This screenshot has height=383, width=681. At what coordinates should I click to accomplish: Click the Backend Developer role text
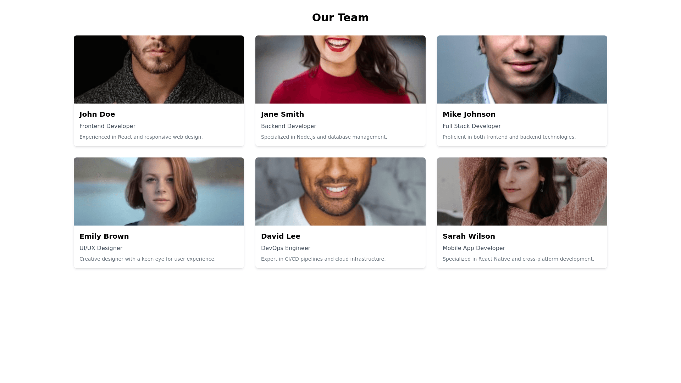288,126
